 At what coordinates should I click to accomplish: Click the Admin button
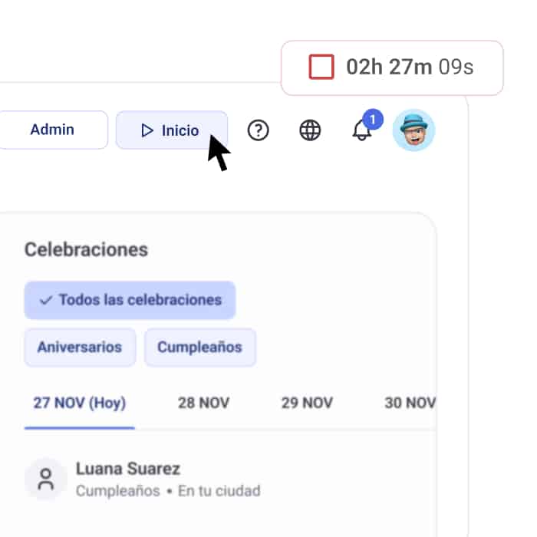point(52,130)
